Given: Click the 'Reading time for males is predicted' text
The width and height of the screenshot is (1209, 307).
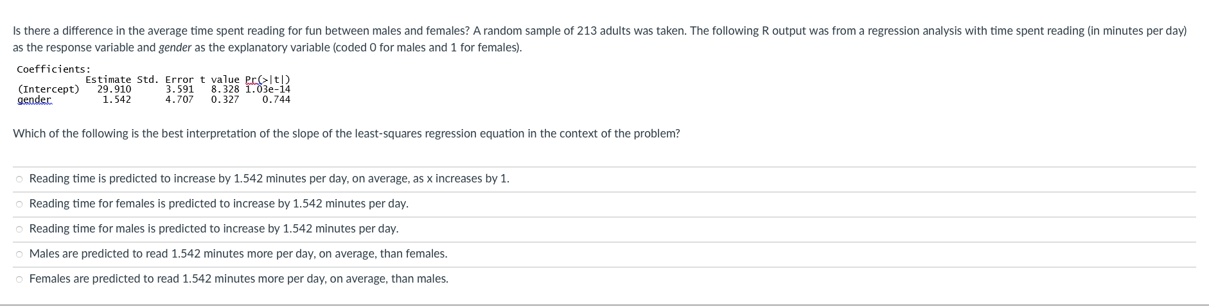Looking at the screenshot, I should click(213, 229).
